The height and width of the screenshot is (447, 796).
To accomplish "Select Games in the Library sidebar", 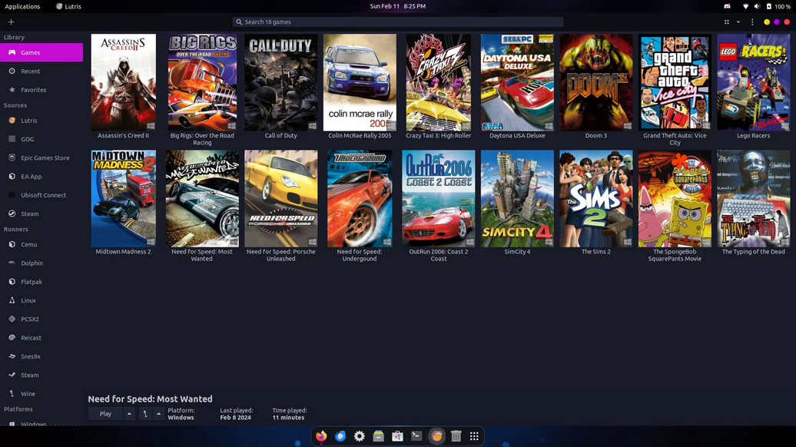I will pos(41,52).
